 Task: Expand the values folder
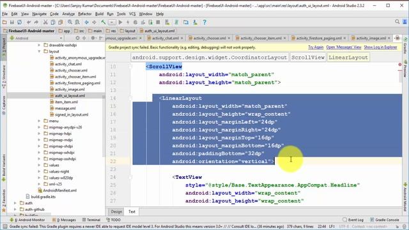tap(39, 165)
